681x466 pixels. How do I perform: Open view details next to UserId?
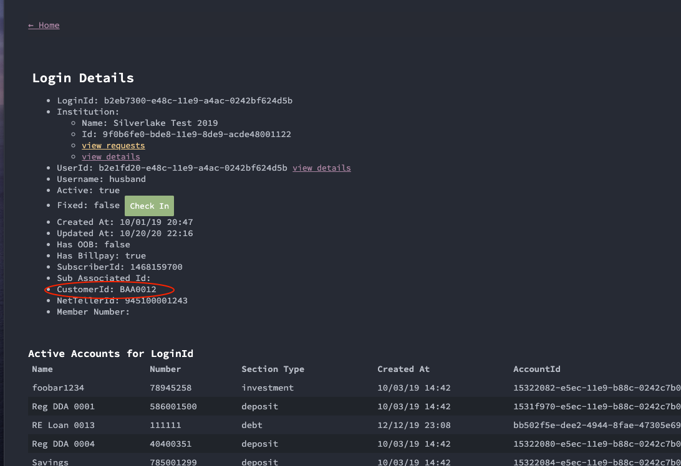[321, 168]
